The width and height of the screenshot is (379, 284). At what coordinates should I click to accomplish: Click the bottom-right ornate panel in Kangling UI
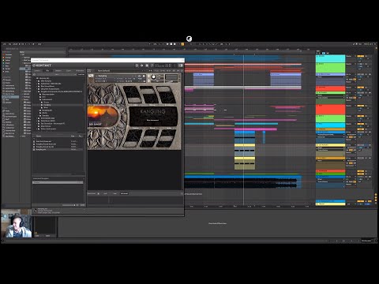(x=167, y=138)
